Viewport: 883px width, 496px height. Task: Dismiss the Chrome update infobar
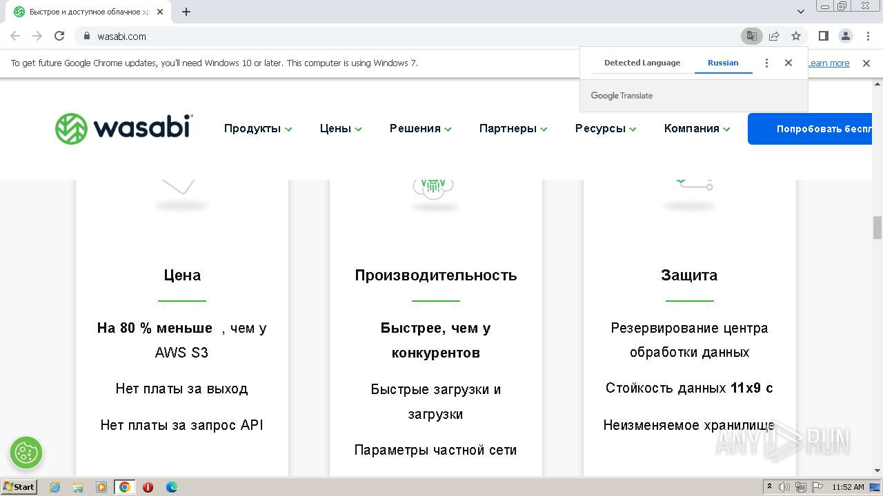(866, 63)
